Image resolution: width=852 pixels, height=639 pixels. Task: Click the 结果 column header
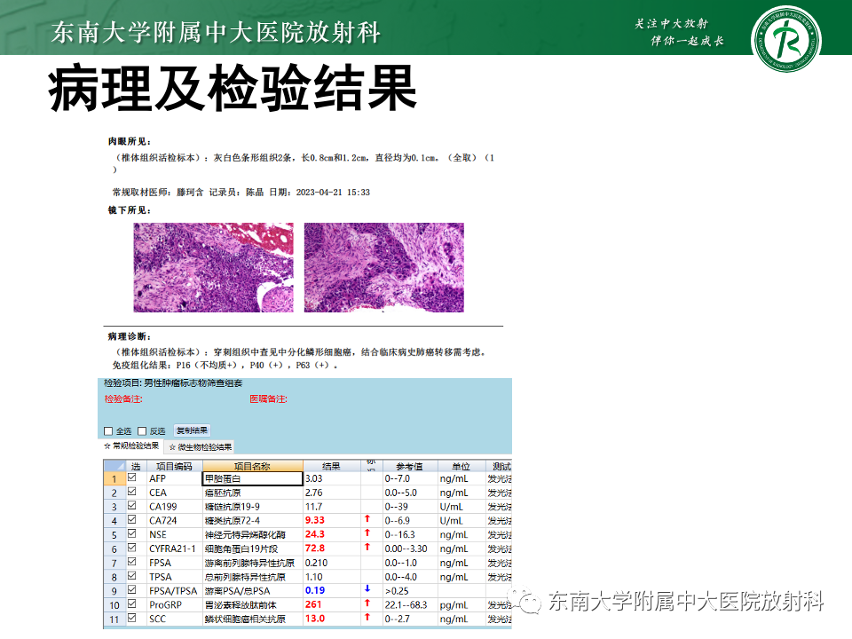pos(332,466)
